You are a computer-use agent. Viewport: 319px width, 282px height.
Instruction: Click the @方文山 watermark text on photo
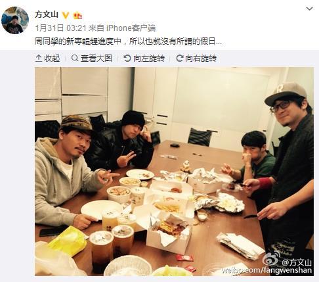(297, 262)
